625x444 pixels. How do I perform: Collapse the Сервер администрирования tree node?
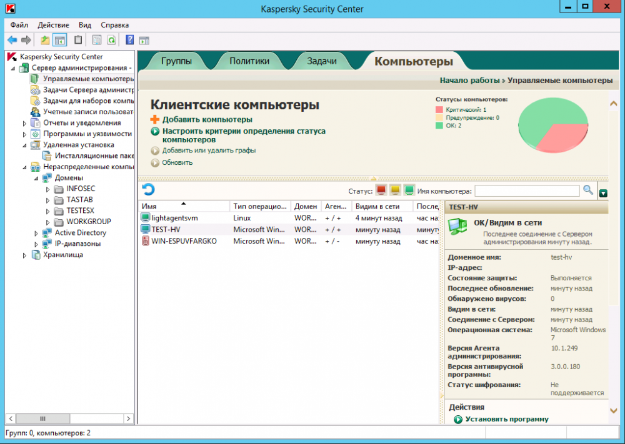13,68
